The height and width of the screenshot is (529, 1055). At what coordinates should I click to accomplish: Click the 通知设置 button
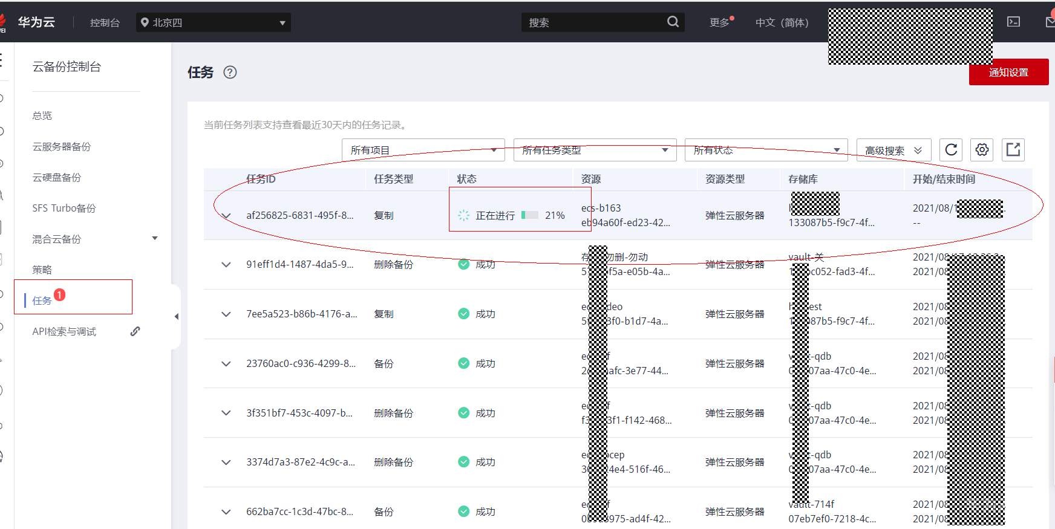click(1008, 72)
